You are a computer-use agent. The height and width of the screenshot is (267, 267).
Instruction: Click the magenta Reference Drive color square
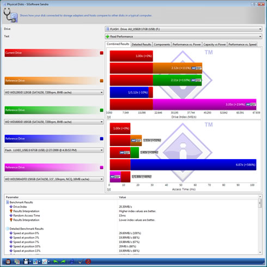101,167
